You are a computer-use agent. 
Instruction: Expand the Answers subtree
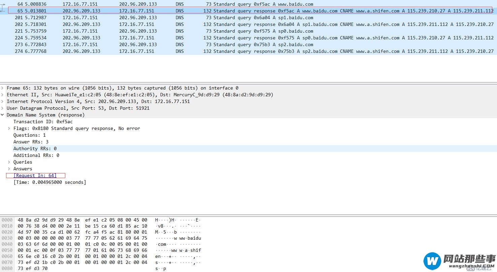[9, 169]
